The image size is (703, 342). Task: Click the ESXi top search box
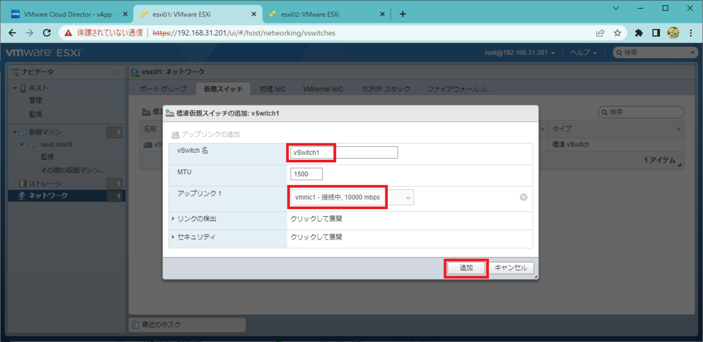point(655,53)
